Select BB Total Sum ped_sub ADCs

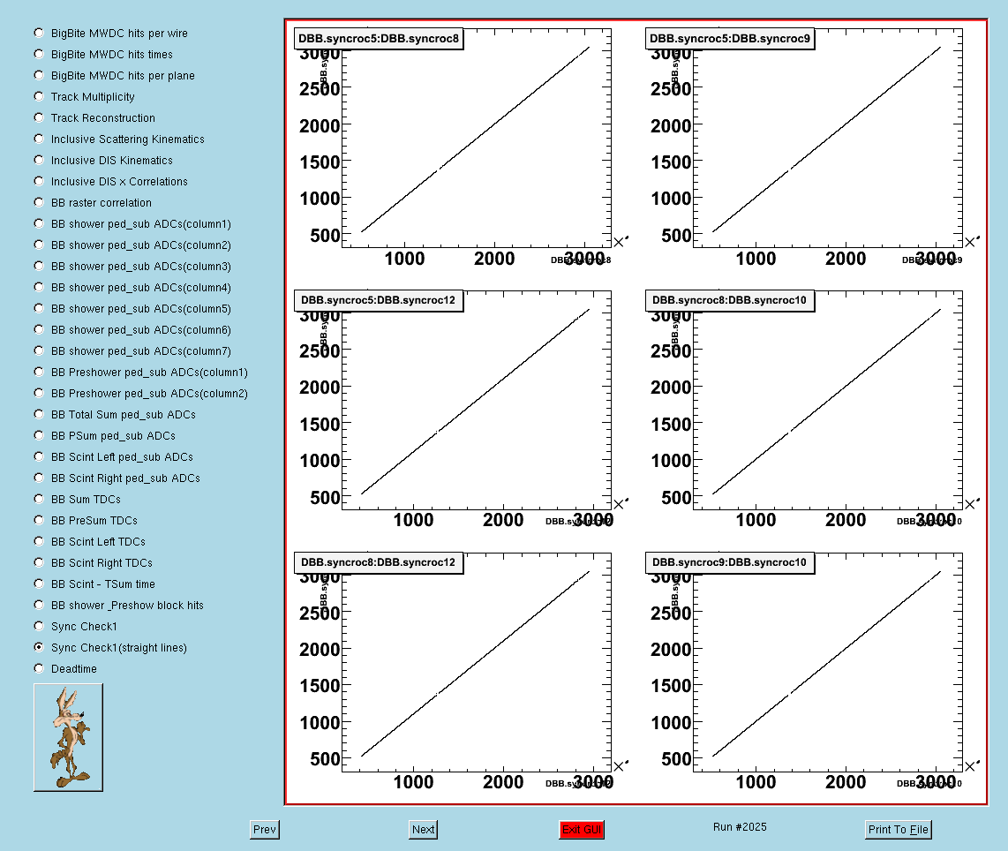[x=39, y=415]
